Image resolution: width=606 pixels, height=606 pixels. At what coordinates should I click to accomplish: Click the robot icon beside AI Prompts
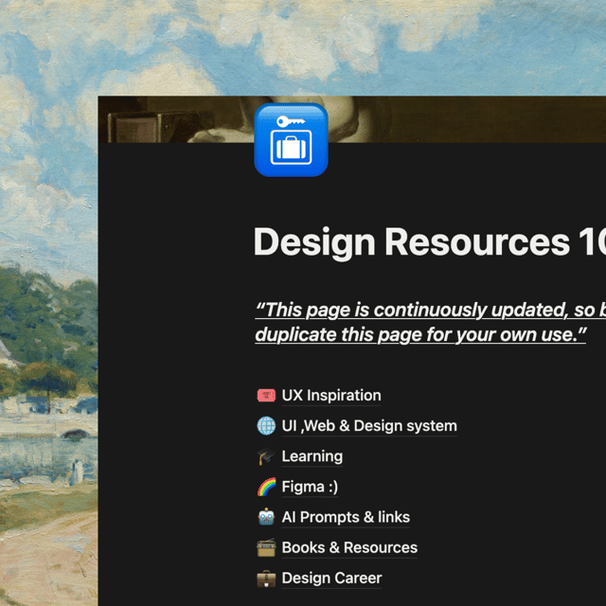(266, 517)
